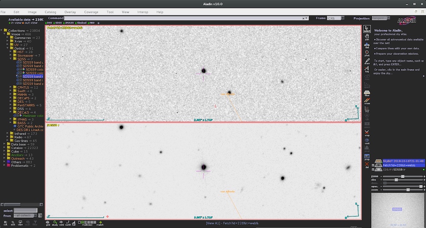The image size is (426, 228).
Task: Open the Image menu
Action: [x=32, y=12]
